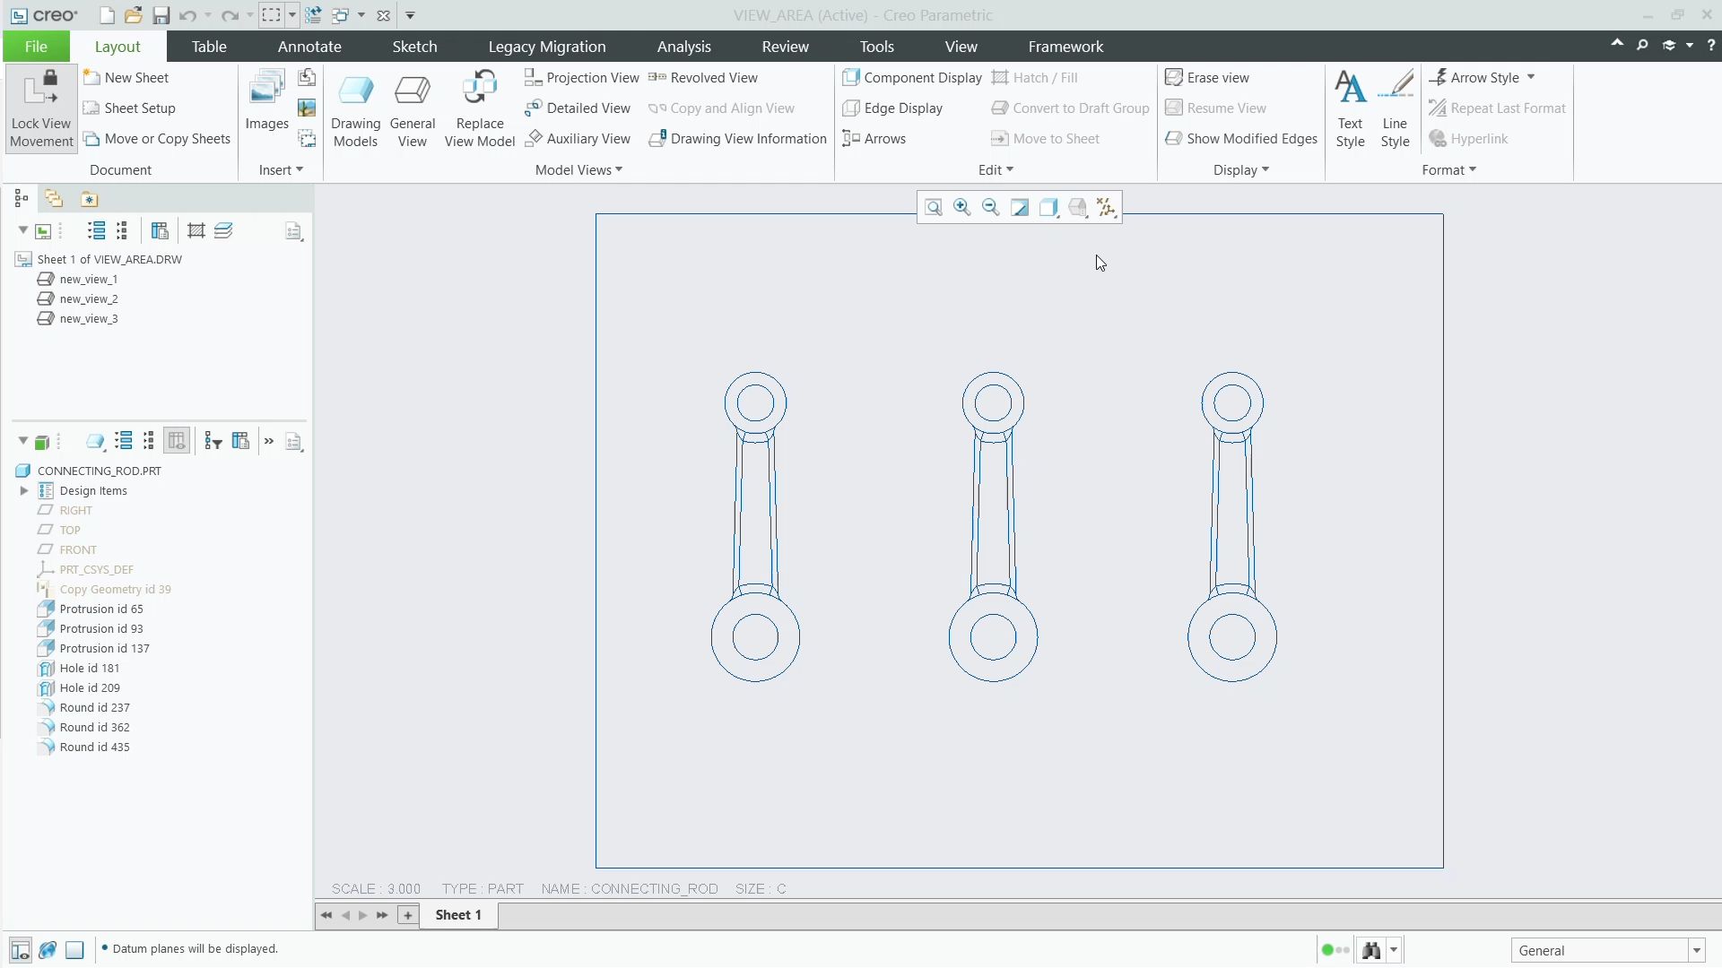This screenshot has height=968, width=1722.
Task: Open Drawing View Information
Action: 737,139
